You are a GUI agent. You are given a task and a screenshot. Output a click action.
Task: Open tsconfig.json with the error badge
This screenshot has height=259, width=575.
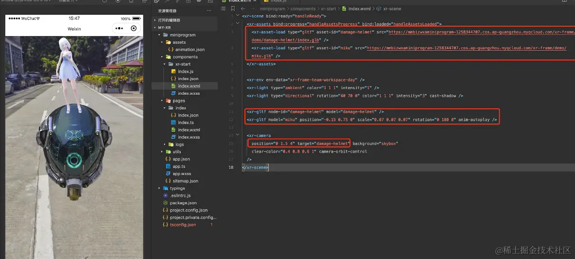pos(182,225)
